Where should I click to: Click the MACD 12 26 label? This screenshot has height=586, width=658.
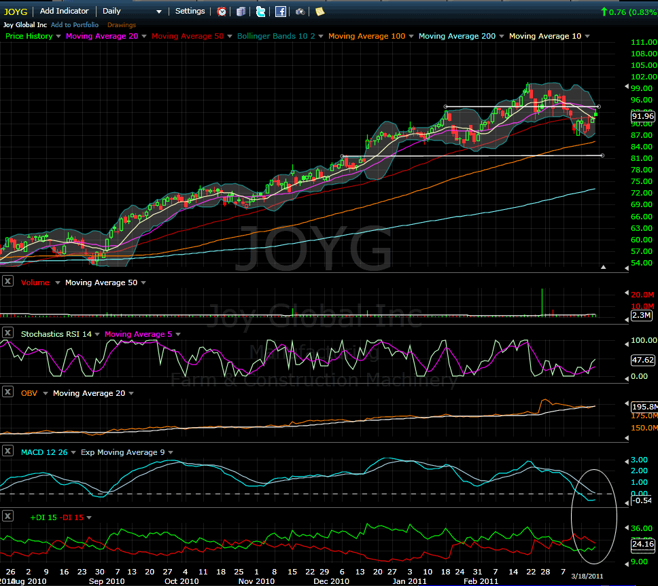(44, 452)
